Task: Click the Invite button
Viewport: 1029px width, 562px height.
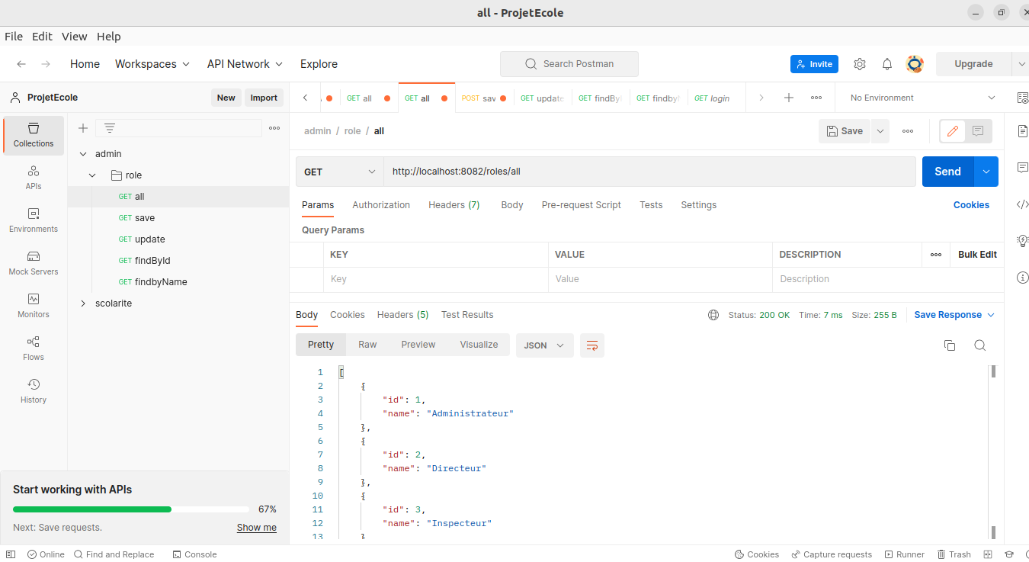Action: tap(814, 64)
